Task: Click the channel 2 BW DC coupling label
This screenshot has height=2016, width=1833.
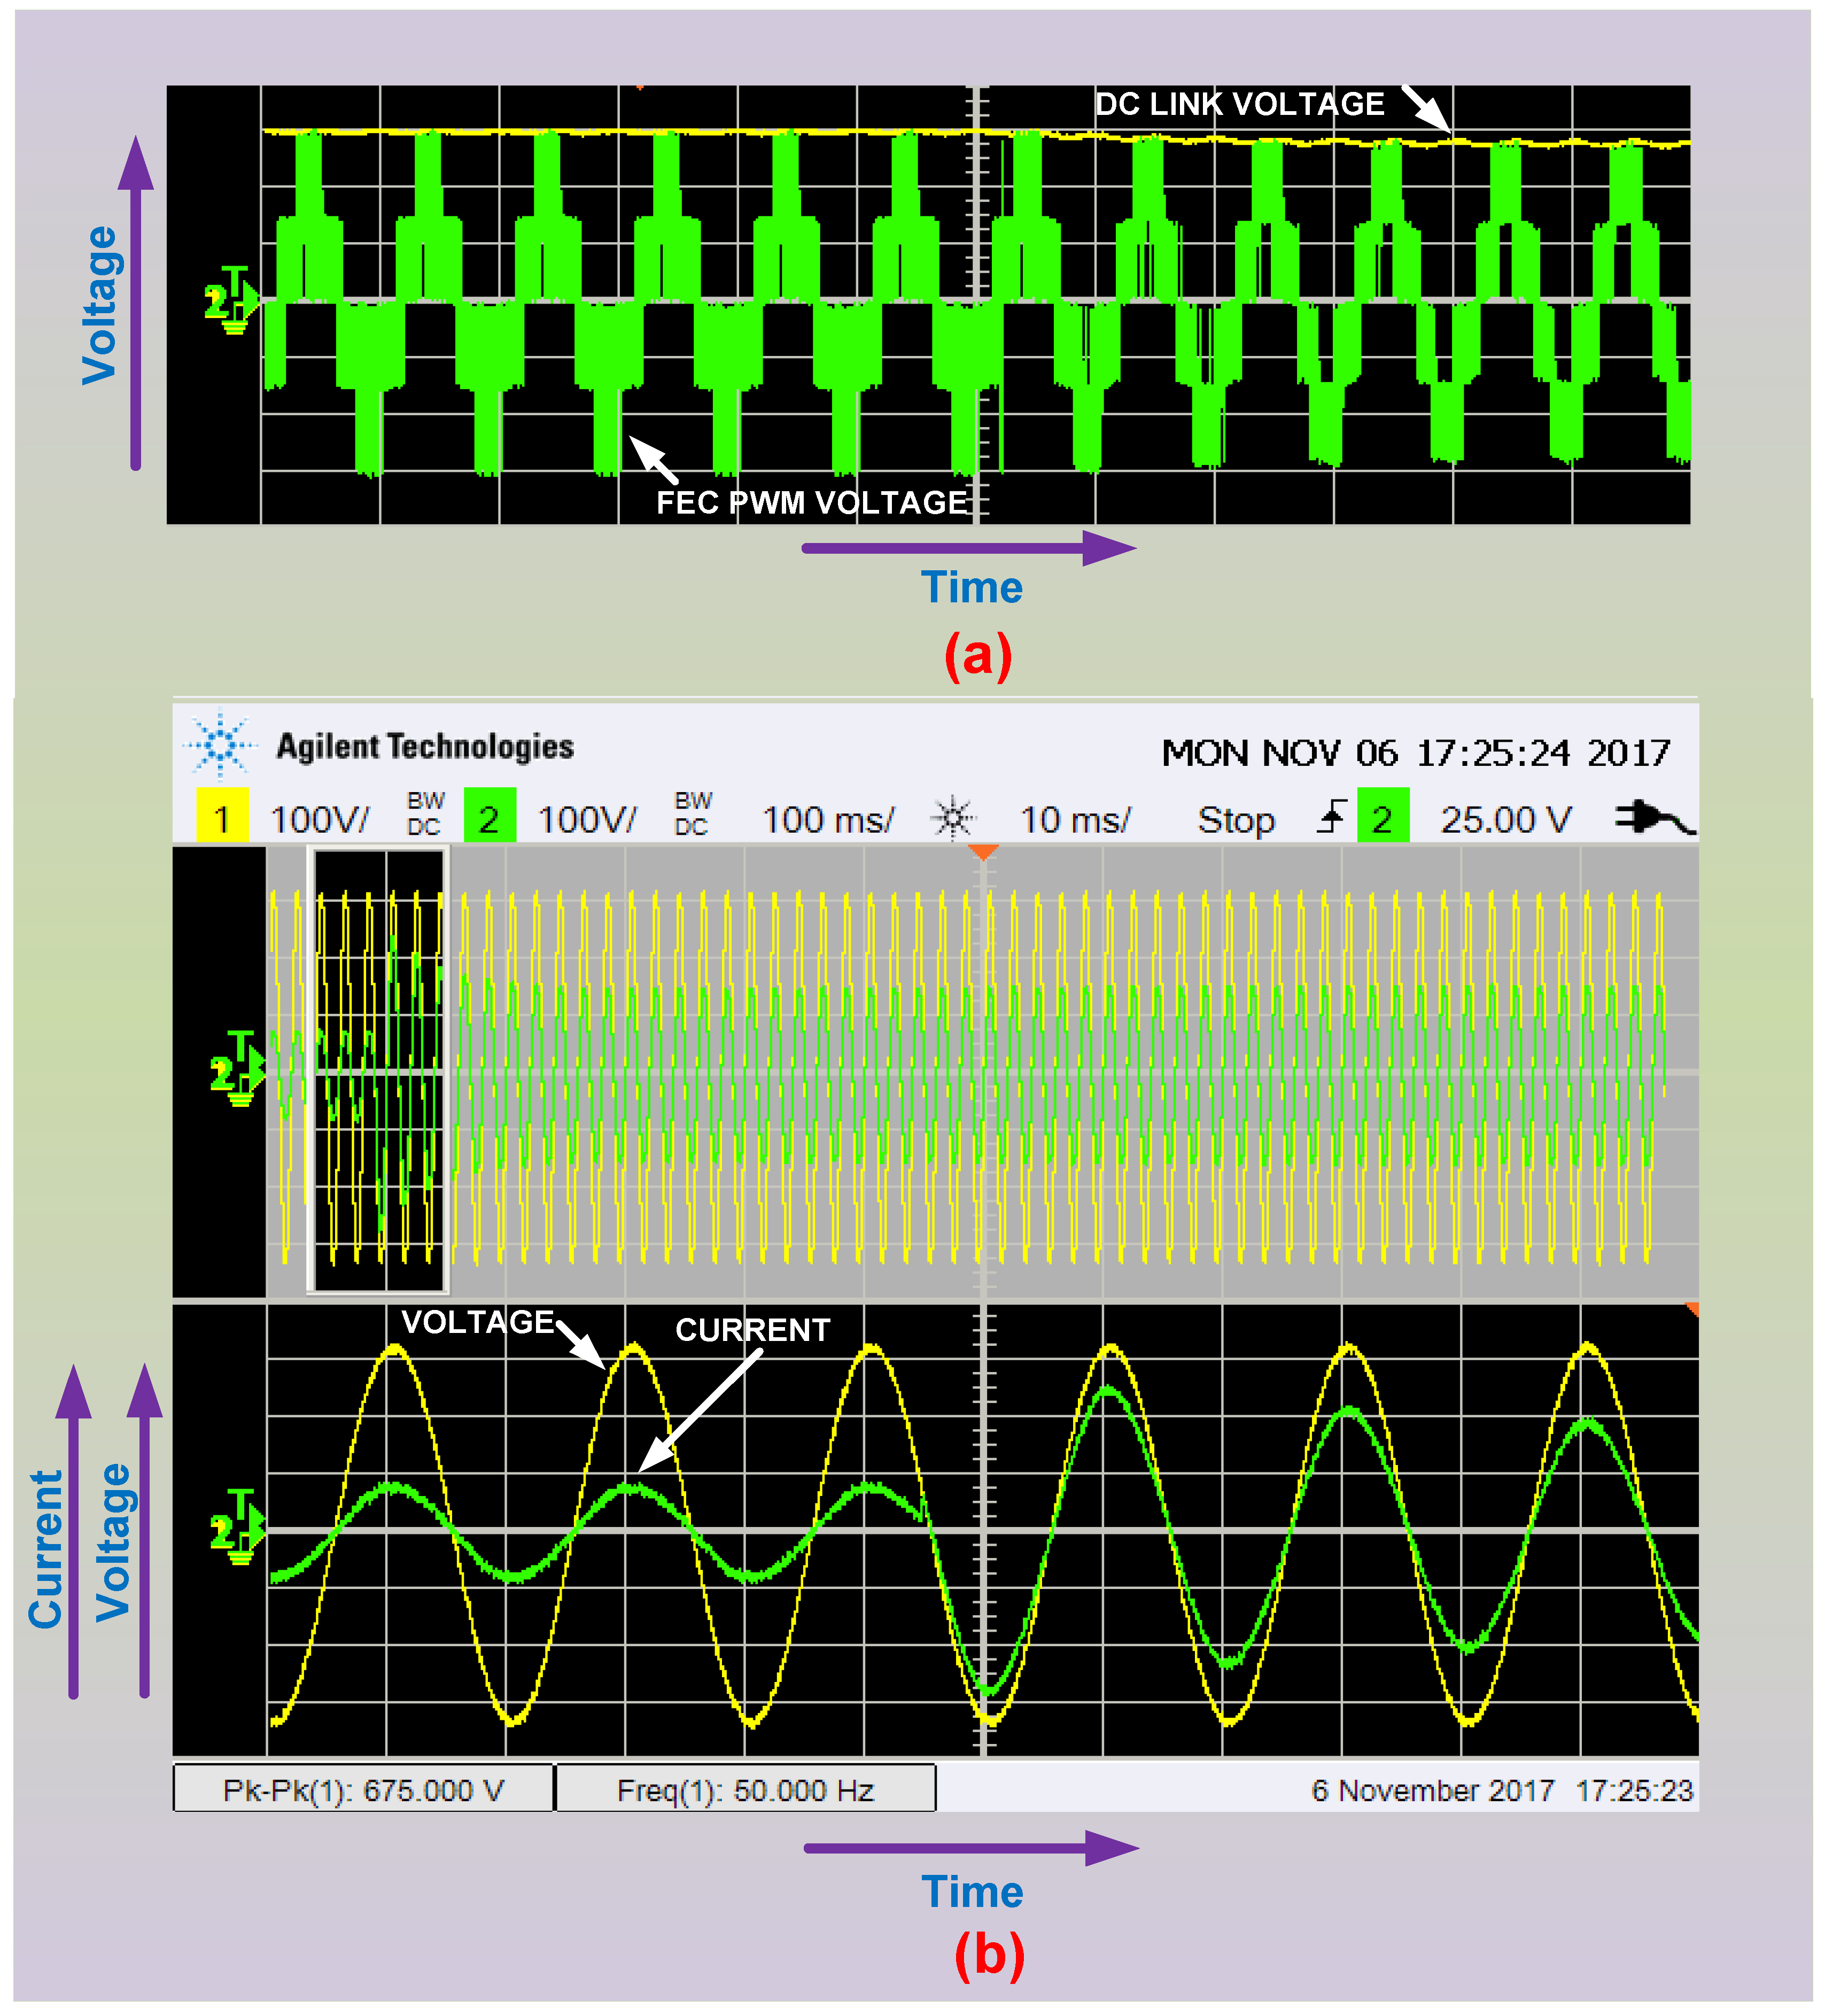Action: click(692, 814)
